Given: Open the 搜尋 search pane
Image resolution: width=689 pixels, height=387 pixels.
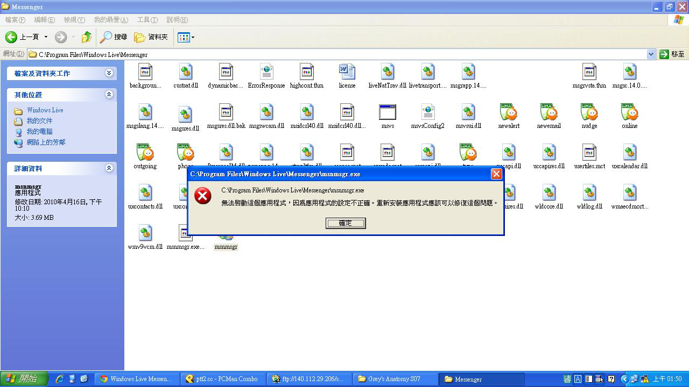Looking at the screenshot, I should pyautogui.click(x=114, y=37).
